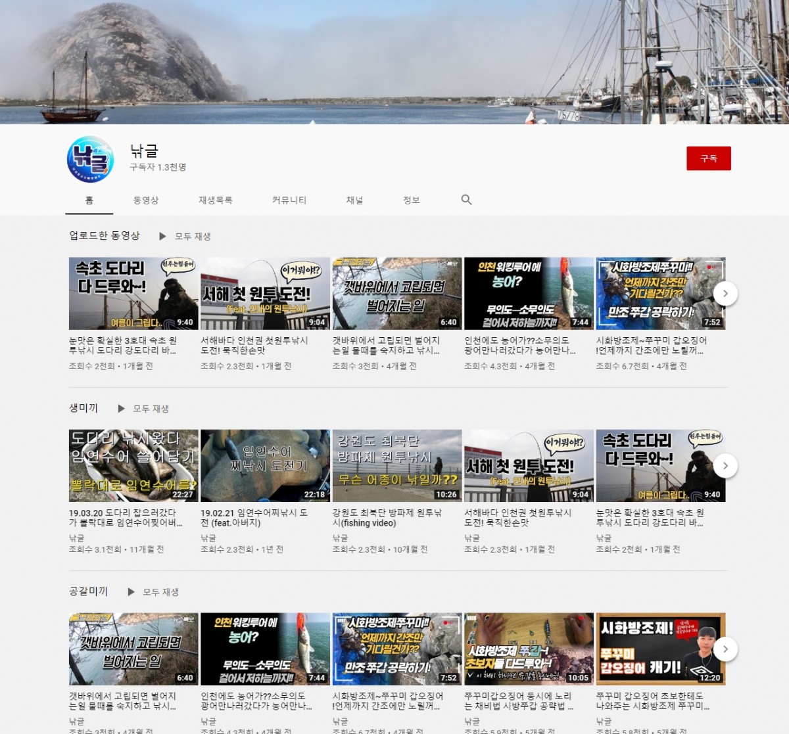789x734 pixels.
Task: Play all videos in 공갈미끼 section
Action: pos(153,592)
